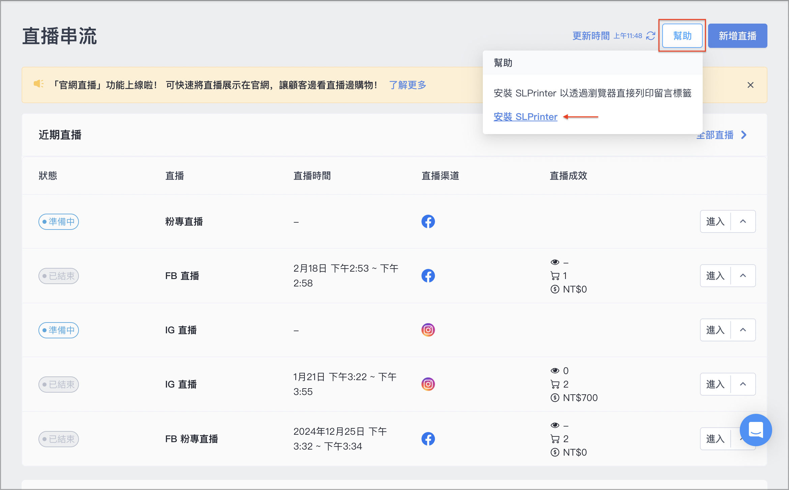Screen dimensions: 789x490
Task: Click Instagram icon in 準備中 IG 直播 row
Action: click(428, 330)
